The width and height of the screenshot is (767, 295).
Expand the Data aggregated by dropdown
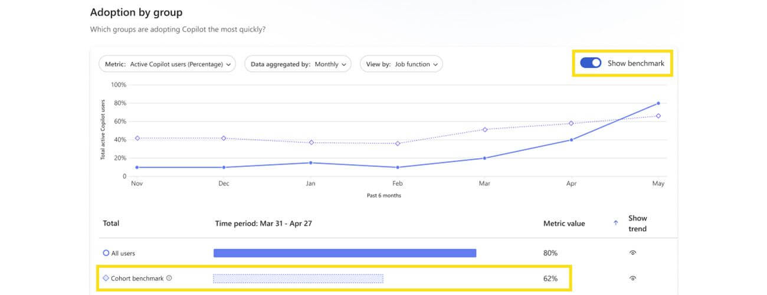click(x=297, y=64)
